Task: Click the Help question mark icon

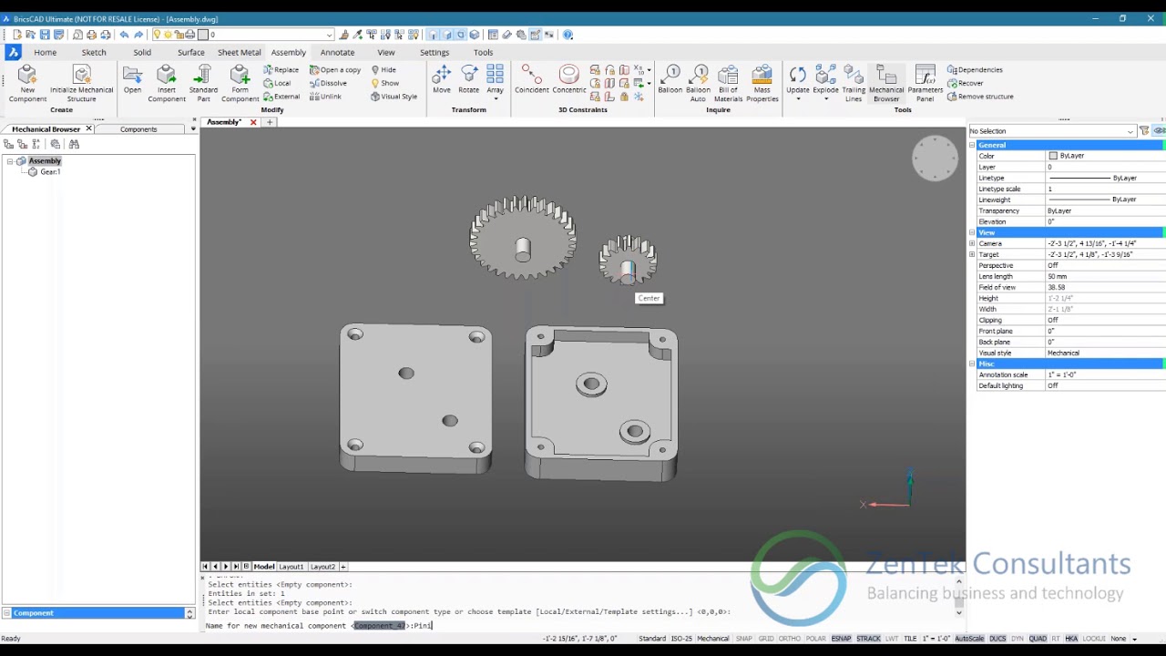Action: tap(568, 35)
